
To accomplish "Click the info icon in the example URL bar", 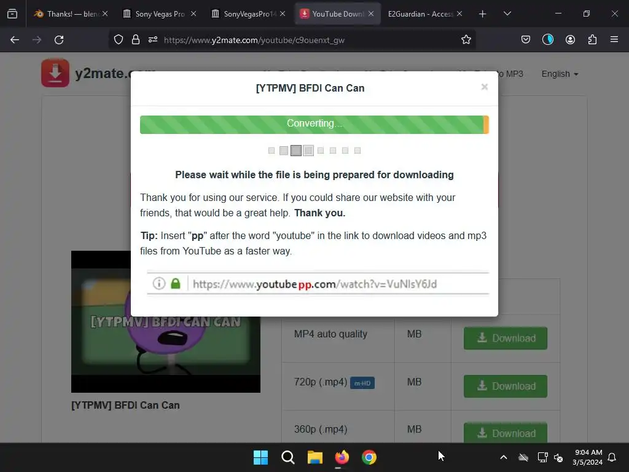I will click(159, 283).
